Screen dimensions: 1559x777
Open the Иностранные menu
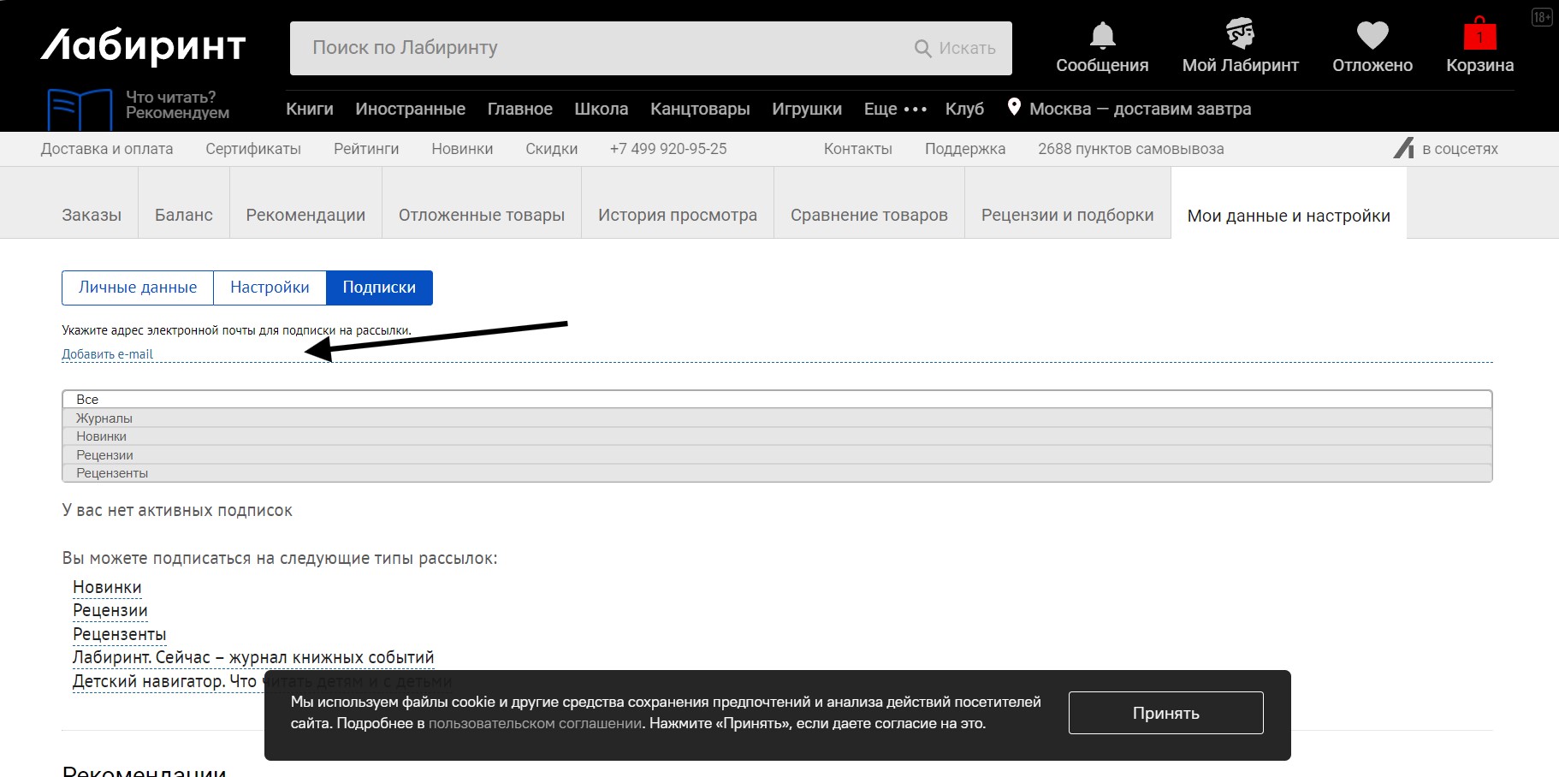(x=411, y=109)
